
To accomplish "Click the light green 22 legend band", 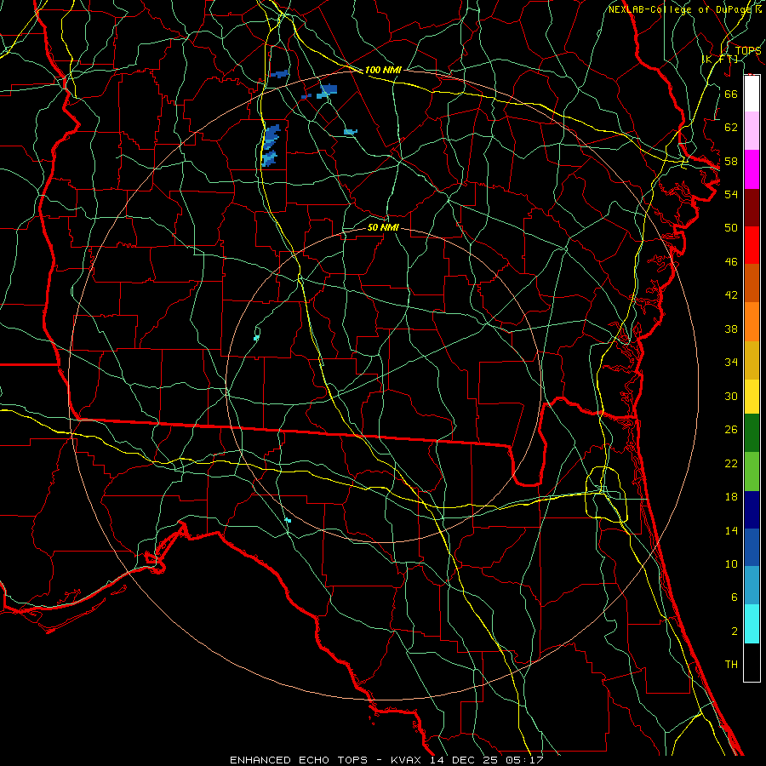I will [752, 472].
